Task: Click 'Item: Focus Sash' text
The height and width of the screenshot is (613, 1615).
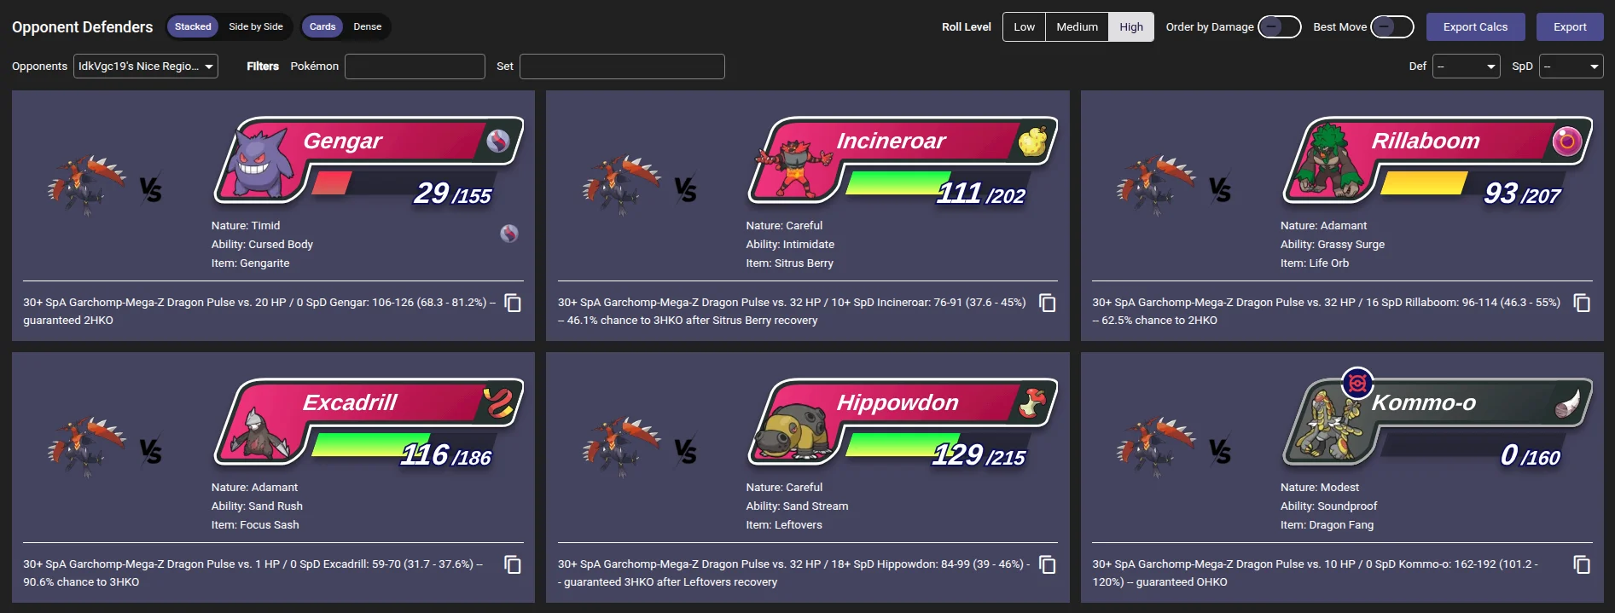Action: 255,524
